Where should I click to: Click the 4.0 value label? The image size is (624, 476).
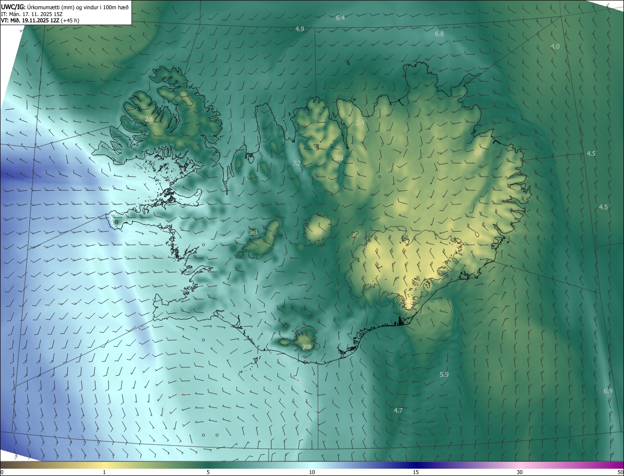[x=555, y=46]
